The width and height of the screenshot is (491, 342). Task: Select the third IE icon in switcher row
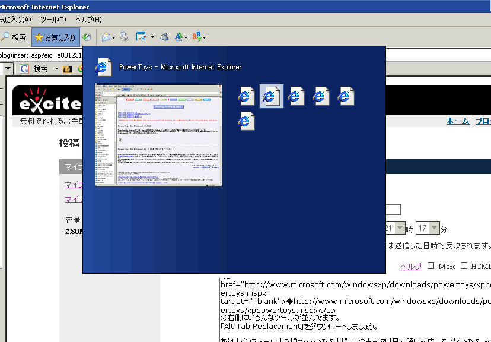pyautogui.click(x=296, y=96)
